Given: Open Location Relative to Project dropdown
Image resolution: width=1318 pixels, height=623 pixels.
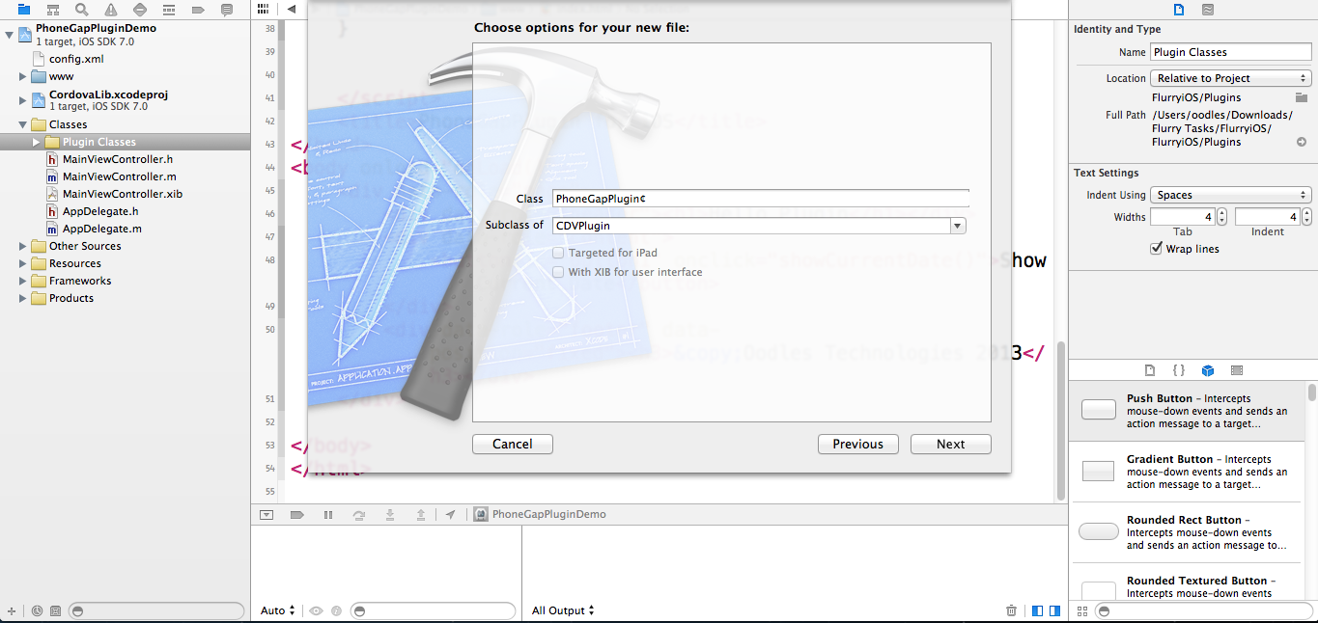Looking at the screenshot, I should tap(1230, 78).
